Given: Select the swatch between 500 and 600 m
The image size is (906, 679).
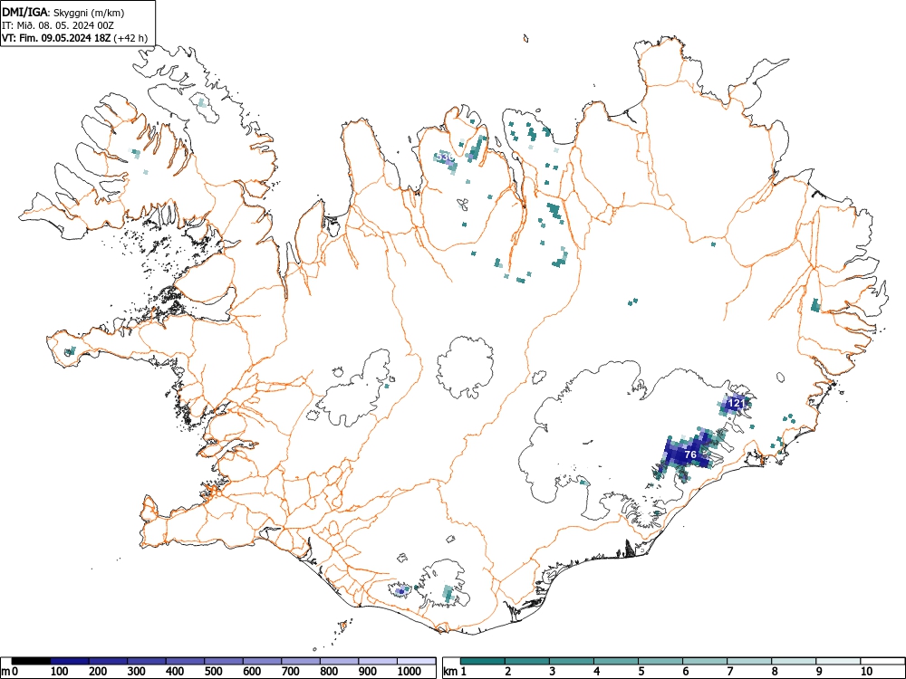Looking at the screenshot, I should coord(224,661).
